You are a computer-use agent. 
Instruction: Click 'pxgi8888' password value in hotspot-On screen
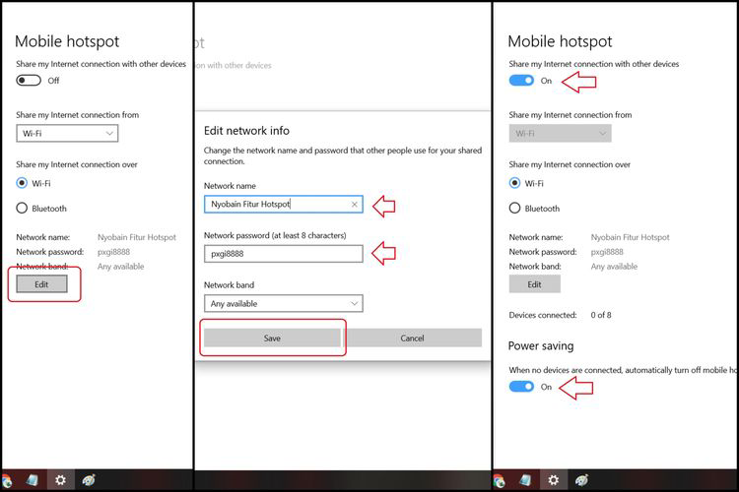(607, 252)
